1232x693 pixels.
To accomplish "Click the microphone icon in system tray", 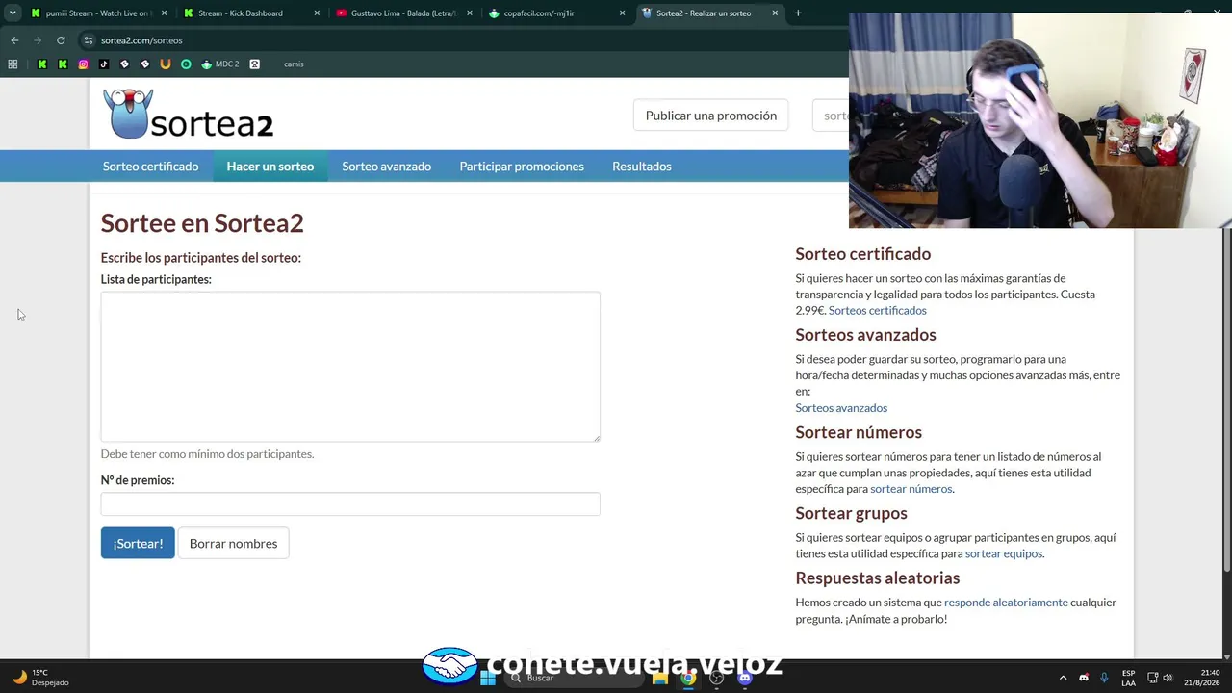I will [x=1104, y=678].
